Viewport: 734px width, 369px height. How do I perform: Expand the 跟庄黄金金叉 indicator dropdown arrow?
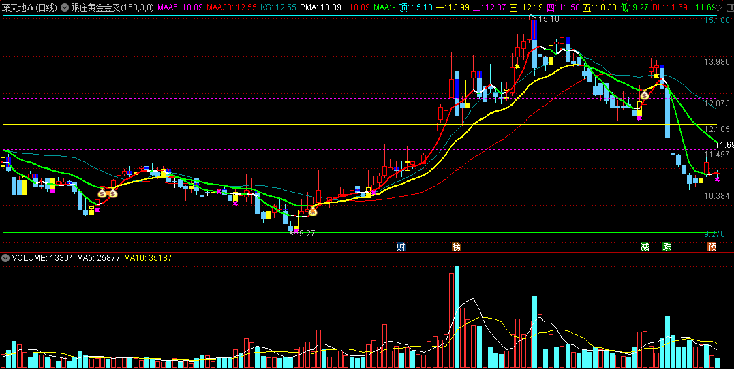64,7
